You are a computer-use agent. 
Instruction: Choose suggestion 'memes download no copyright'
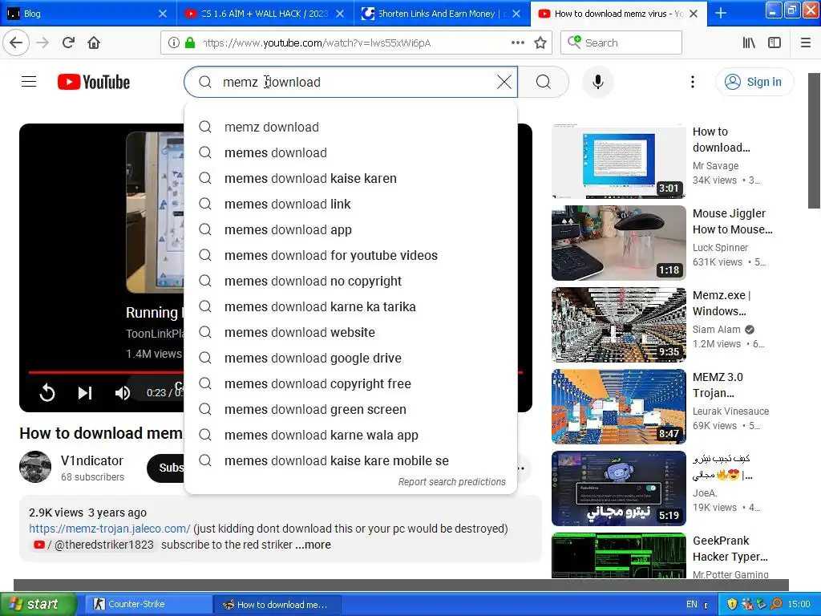pyautogui.click(x=350, y=281)
